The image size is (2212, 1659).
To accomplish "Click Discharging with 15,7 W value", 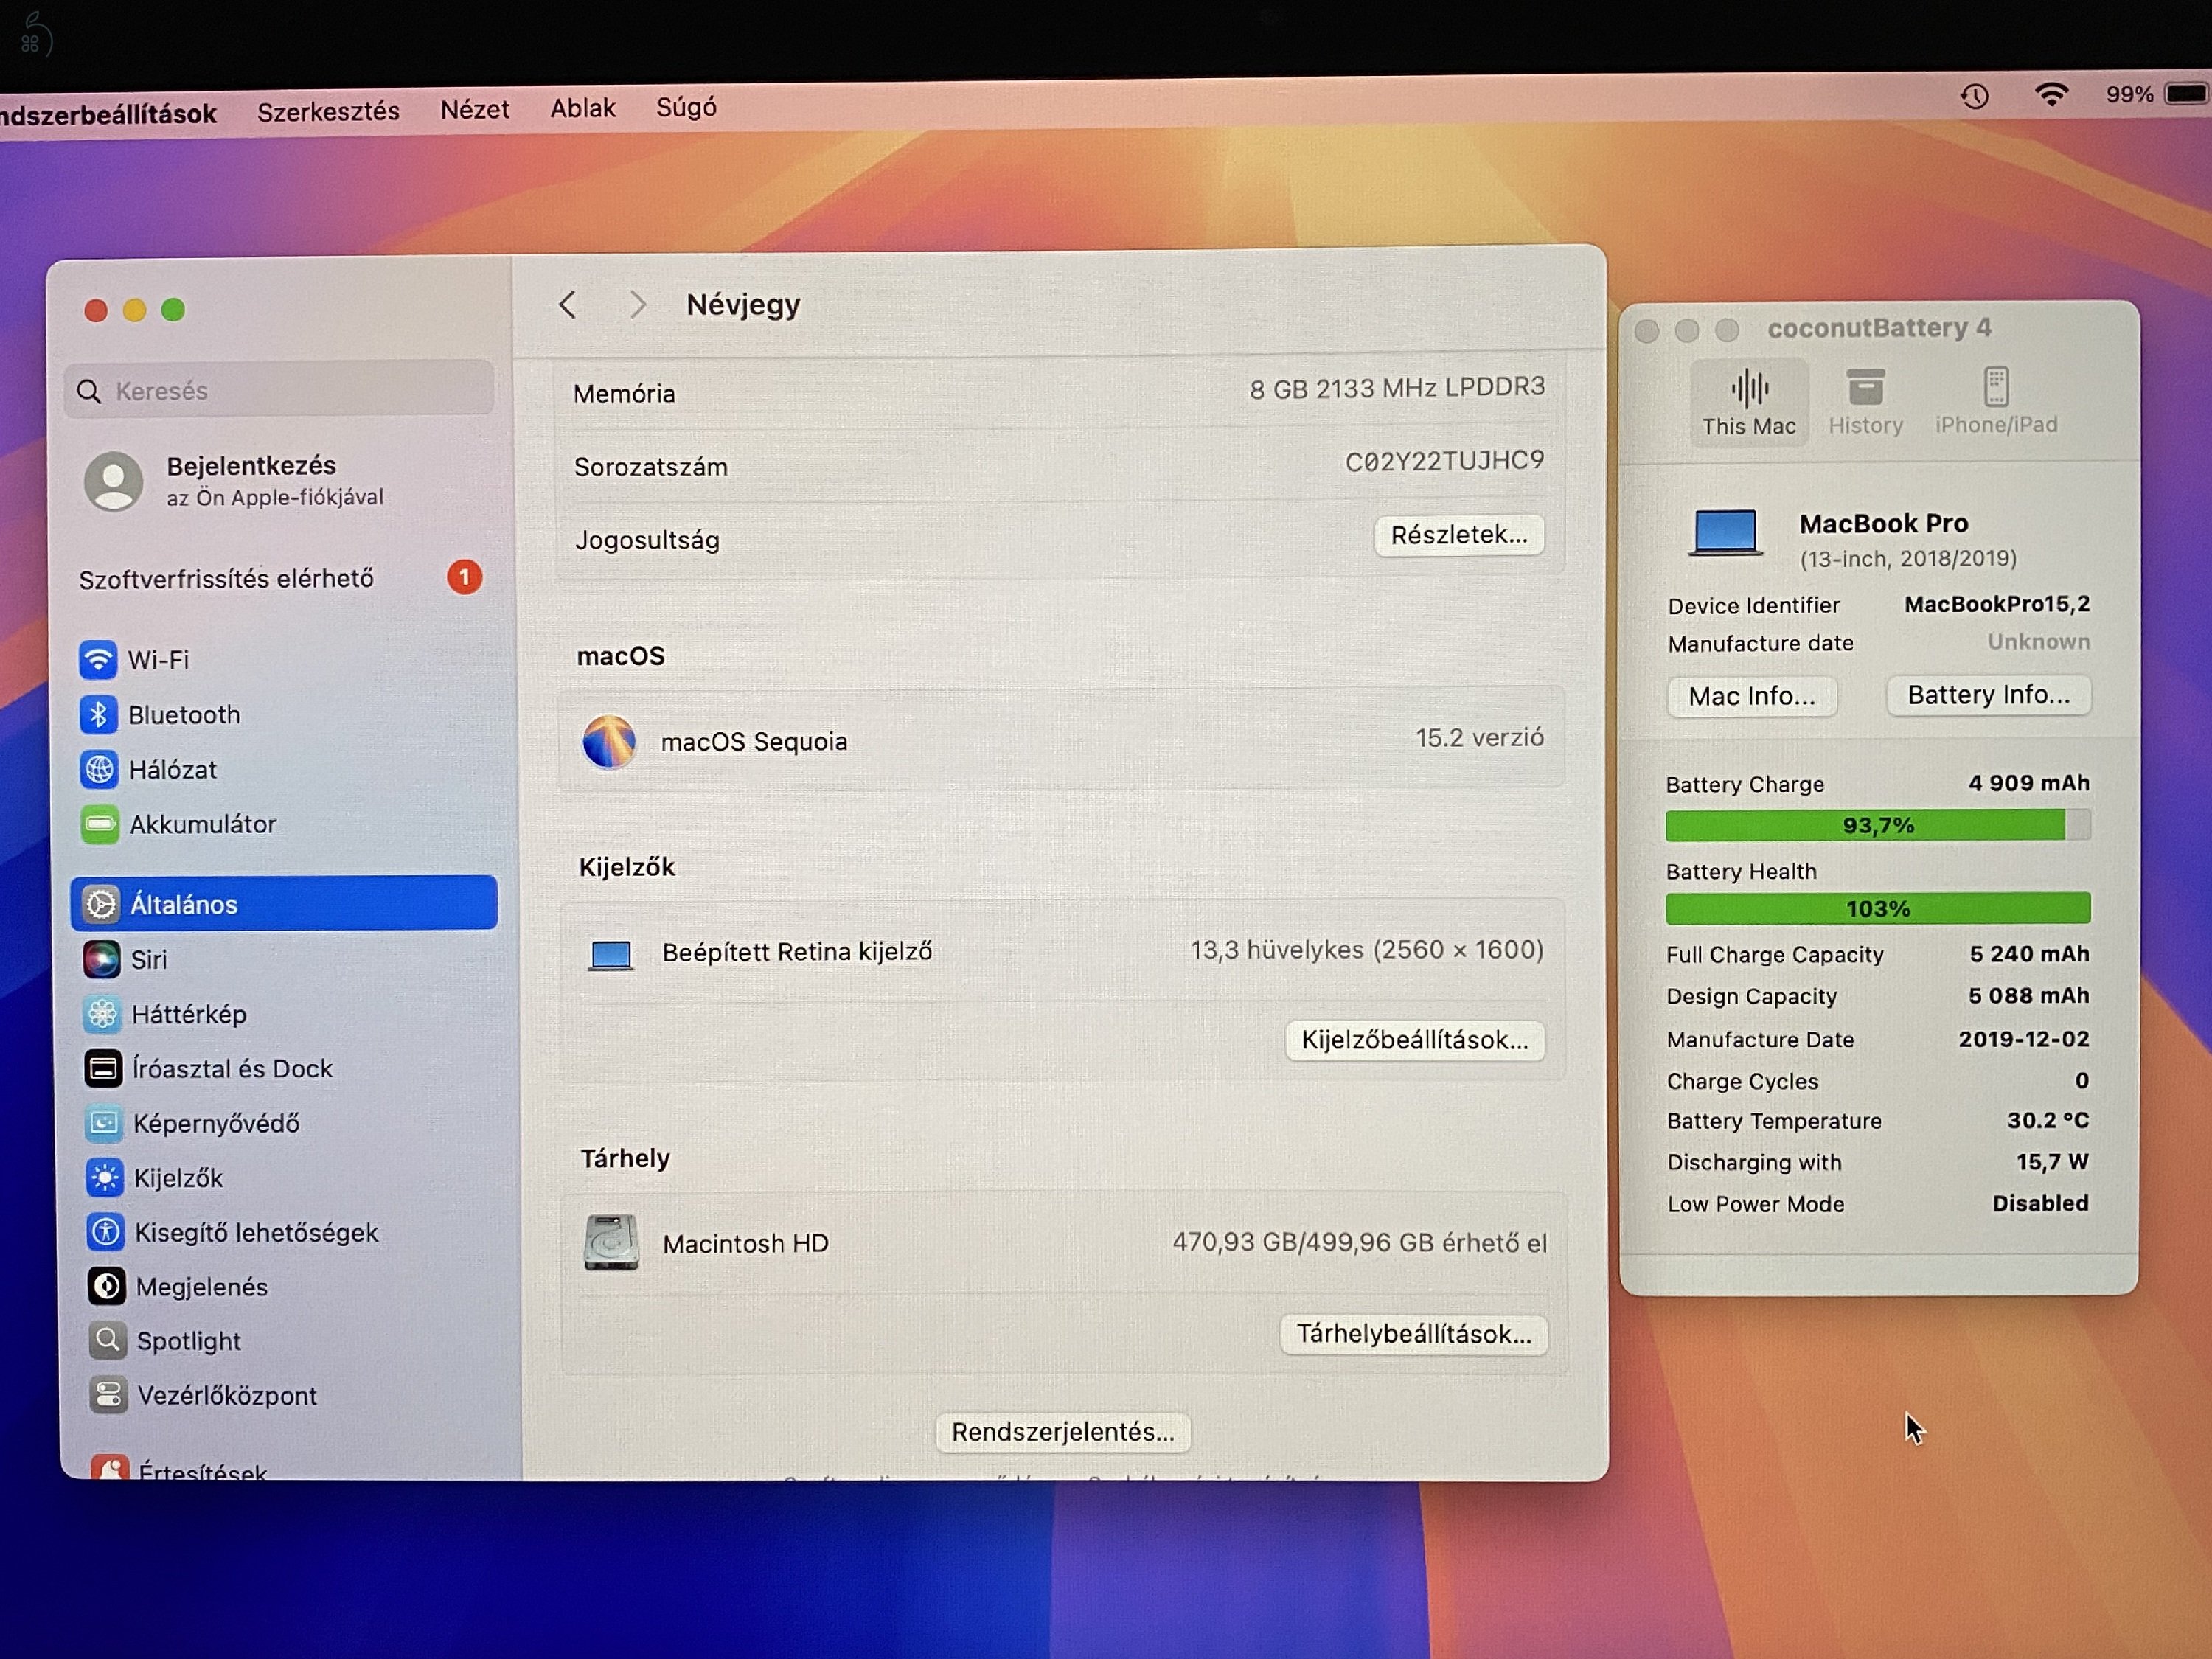I will [2052, 1162].
